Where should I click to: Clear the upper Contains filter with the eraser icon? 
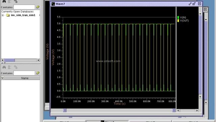point(38,7)
